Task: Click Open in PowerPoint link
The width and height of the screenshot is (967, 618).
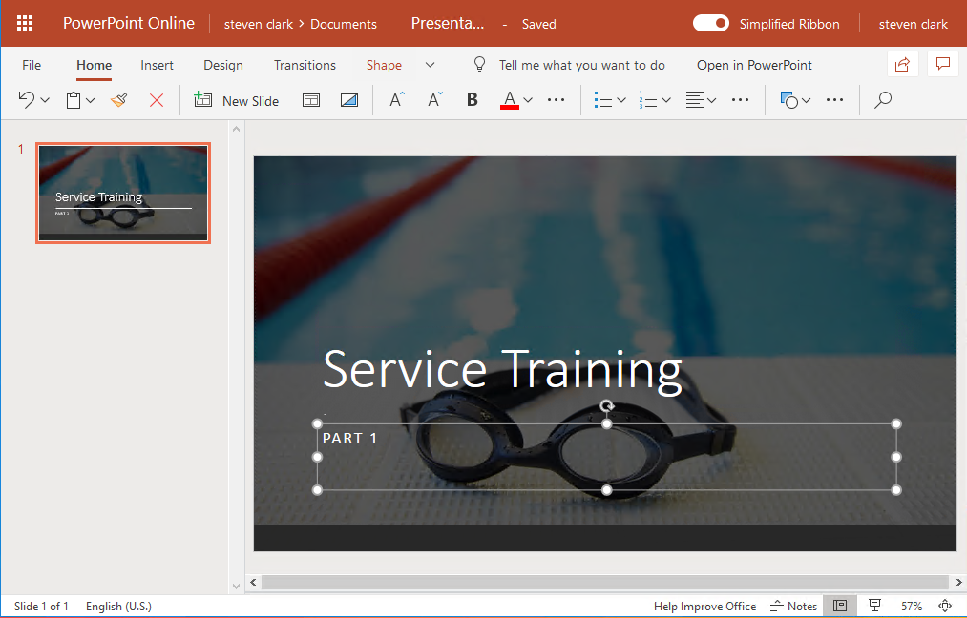Action: (754, 65)
